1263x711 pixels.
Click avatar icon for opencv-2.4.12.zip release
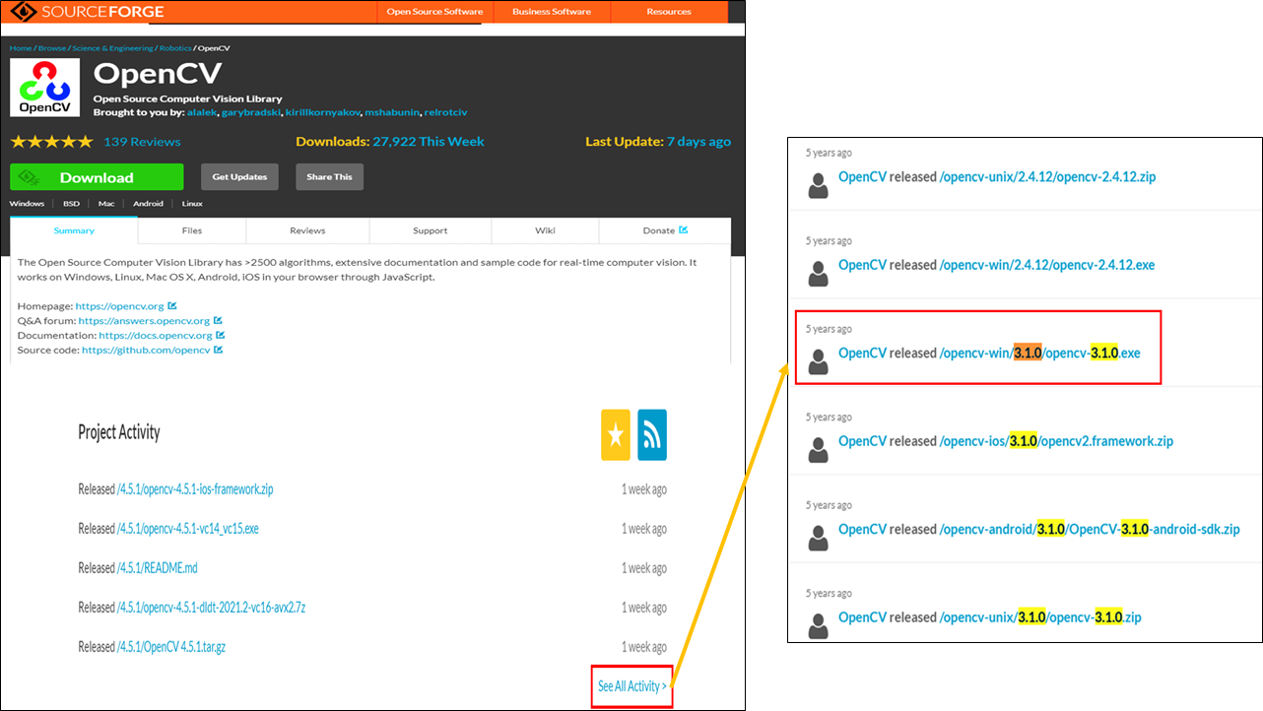click(818, 185)
